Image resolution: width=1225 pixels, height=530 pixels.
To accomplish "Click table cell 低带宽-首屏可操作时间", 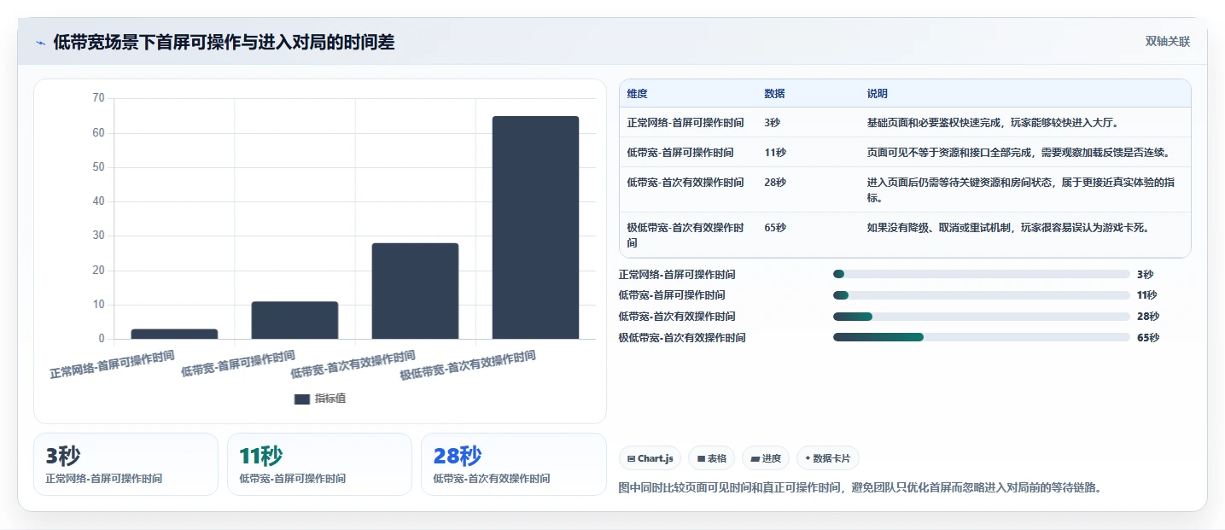I will [x=680, y=153].
